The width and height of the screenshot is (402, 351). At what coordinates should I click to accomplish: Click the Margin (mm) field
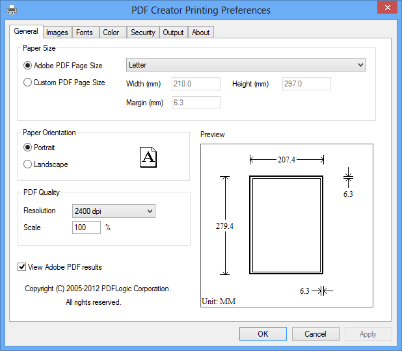coord(196,103)
